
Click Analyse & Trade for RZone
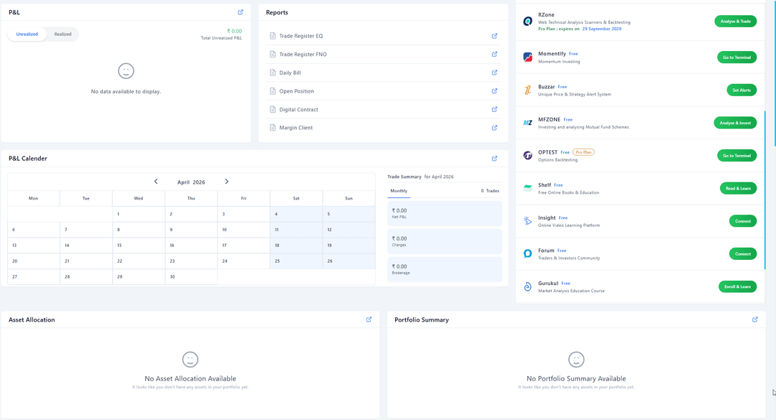tap(735, 22)
